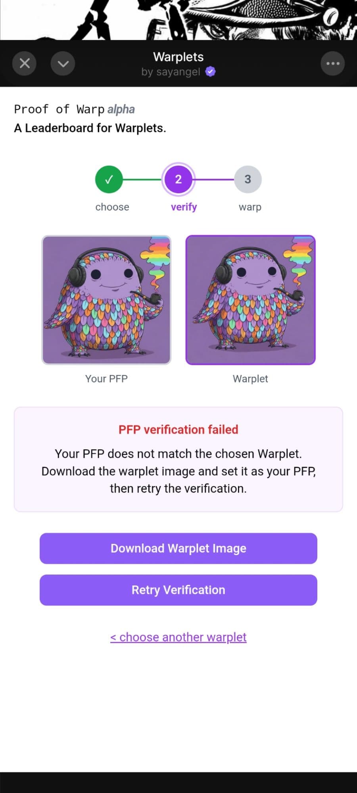Click the verified badge next to sayangel

tap(211, 72)
